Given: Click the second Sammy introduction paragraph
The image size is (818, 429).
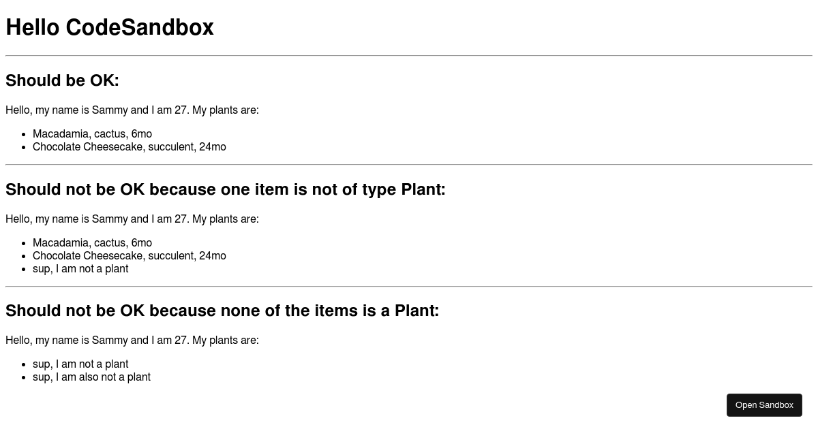Looking at the screenshot, I should pyautogui.click(x=132, y=219).
